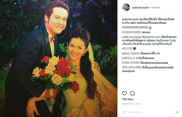Open the three-dots more options menu
This screenshot has width=182, height=117.
(x=177, y=112)
